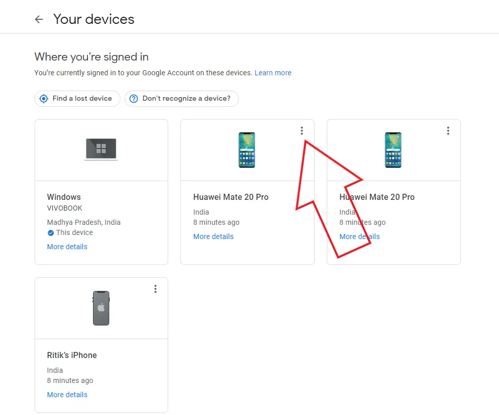Click the middle card's Huawei phone image

tap(247, 150)
